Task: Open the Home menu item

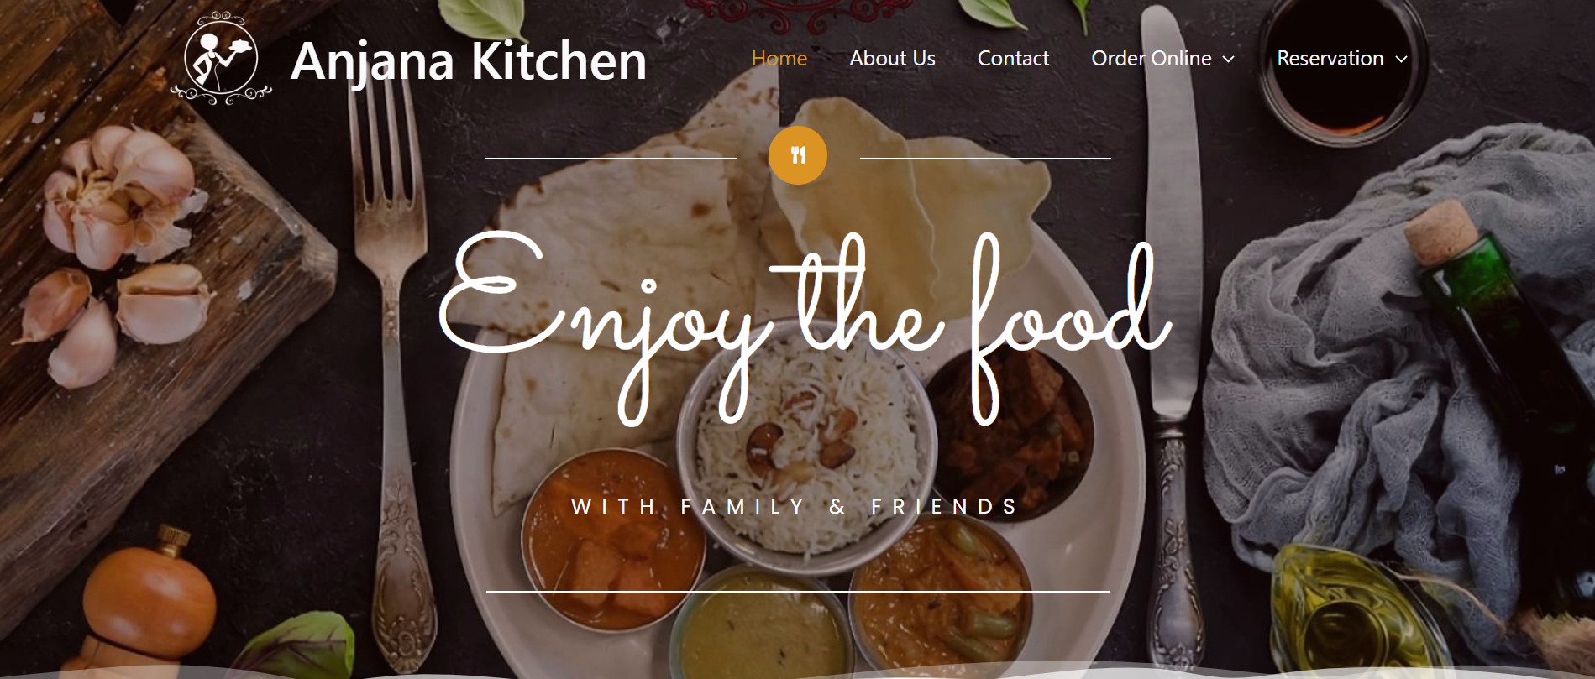Action: coord(779,58)
